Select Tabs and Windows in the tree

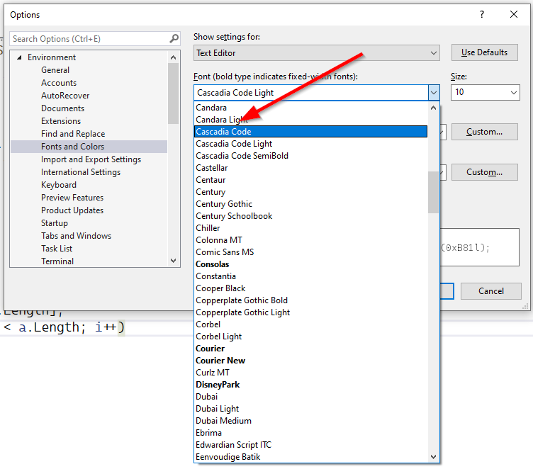pyautogui.click(x=76, y=236)
